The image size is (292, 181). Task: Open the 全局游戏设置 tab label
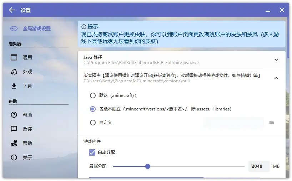click(x=37, y=29)
